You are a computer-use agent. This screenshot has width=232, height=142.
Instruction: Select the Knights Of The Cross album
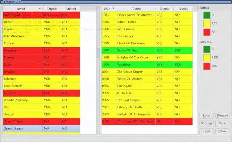[147, 57]
